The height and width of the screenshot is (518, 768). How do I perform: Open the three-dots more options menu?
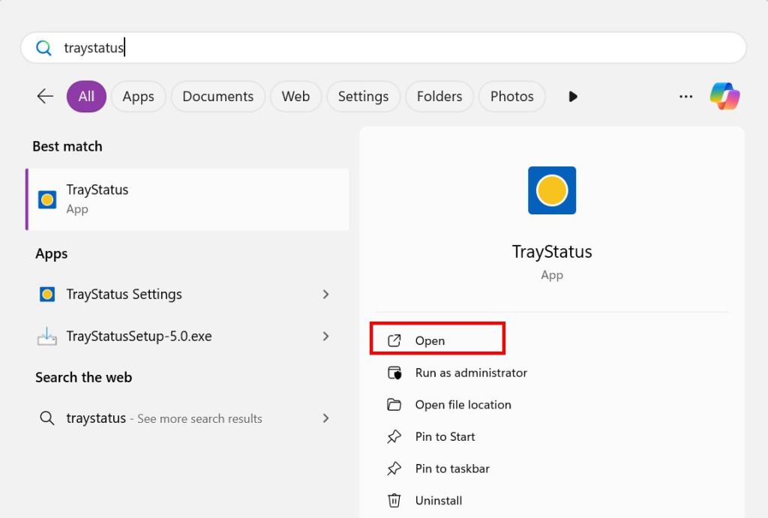[x=685, y=97]
